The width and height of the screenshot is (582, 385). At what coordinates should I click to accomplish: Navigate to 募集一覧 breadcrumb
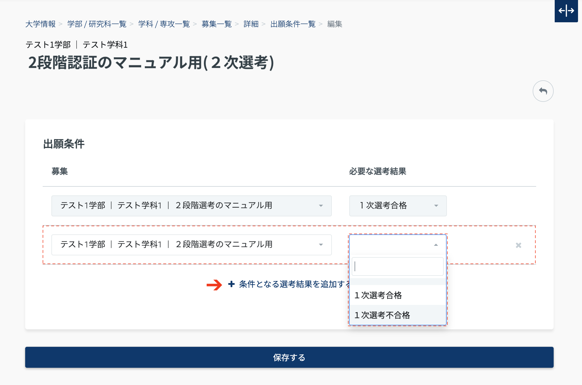click(217, 24)
